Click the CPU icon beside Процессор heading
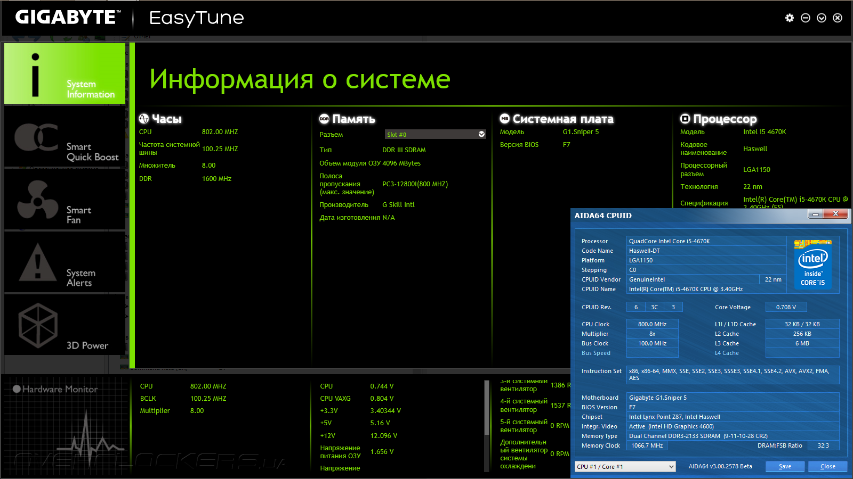Image resolution: width=853 pixels, height=479 pixels. coord(685,119)
